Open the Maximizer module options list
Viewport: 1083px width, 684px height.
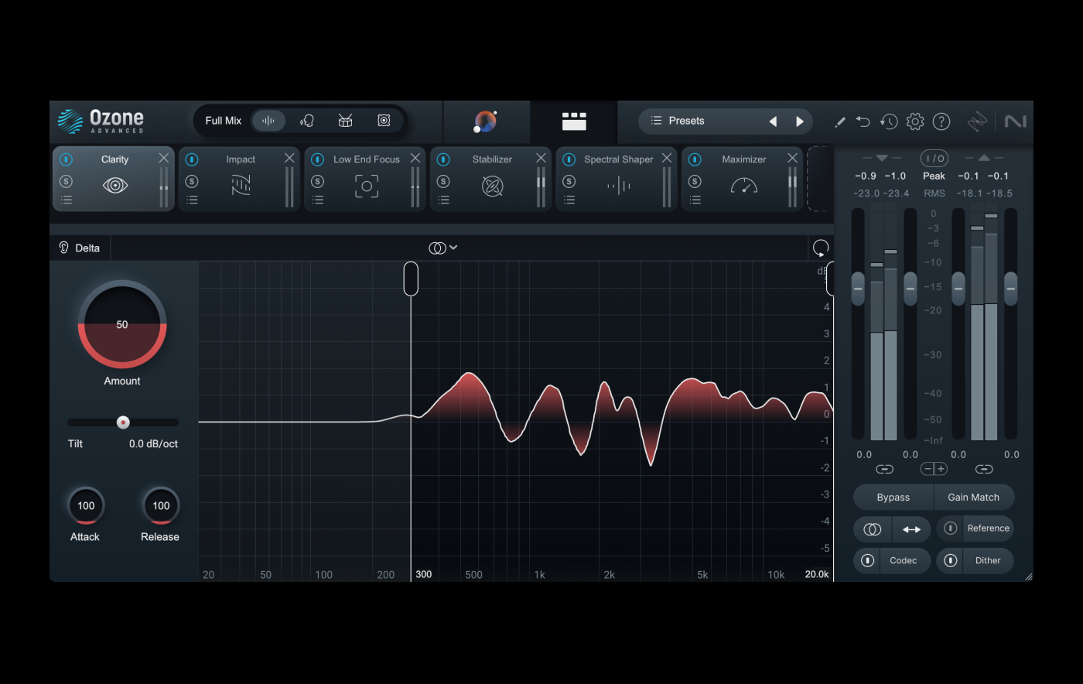[x=695, y=200]
